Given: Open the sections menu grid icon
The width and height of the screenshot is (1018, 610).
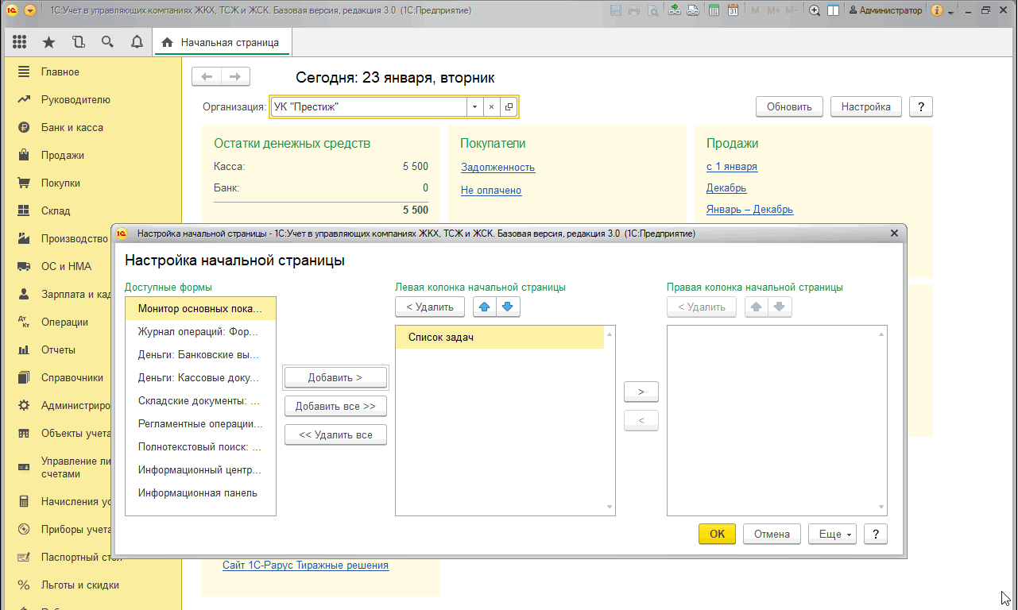Looking at the screenshot, I should tap(20, 42).
